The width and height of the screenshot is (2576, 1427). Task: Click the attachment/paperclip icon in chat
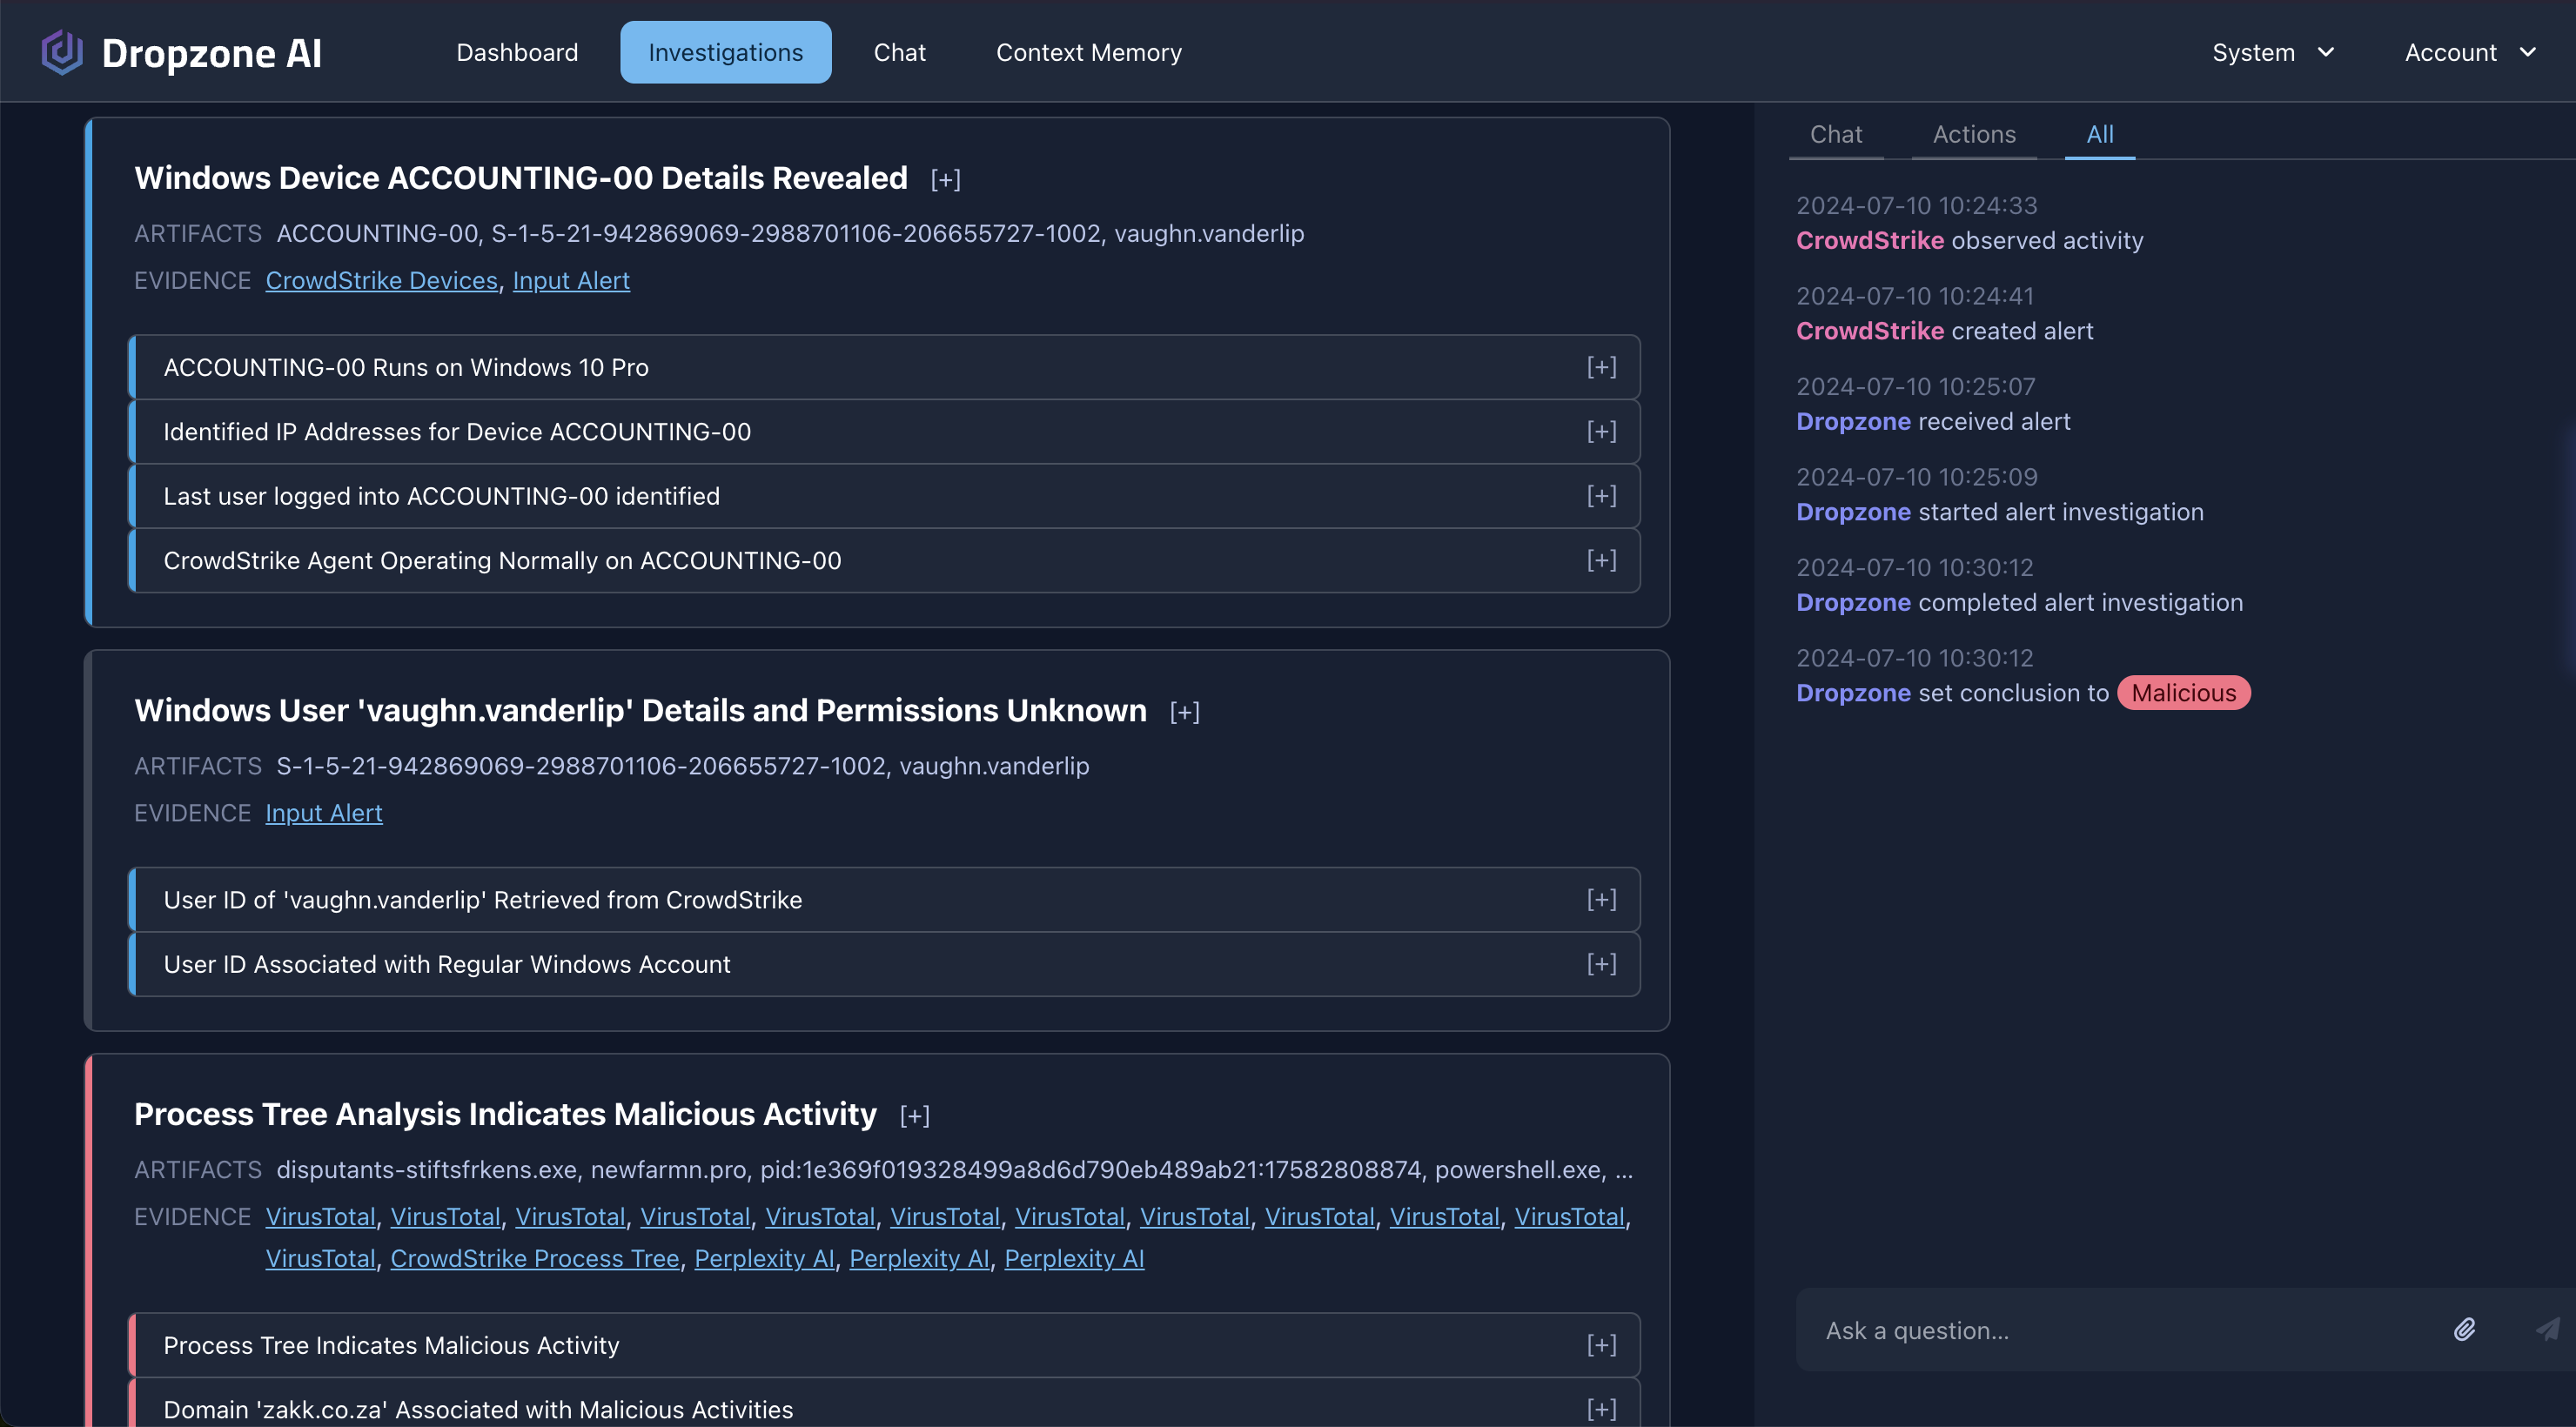tap(2464, 1329)
